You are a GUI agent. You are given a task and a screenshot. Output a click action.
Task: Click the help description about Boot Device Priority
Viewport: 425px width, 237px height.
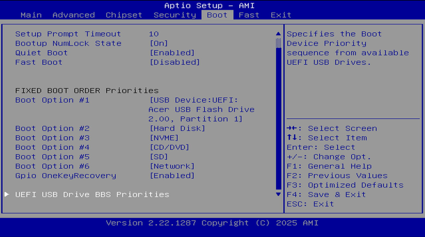click(348, 48)
